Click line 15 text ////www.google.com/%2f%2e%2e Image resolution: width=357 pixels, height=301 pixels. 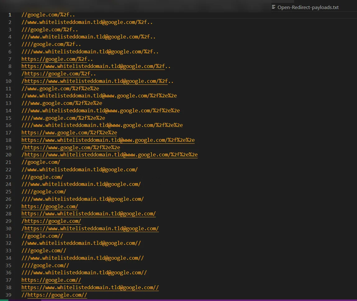[63, 118]
